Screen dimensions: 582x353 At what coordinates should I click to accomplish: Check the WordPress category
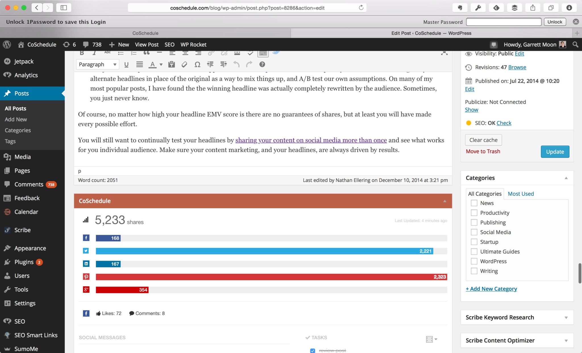pos(474,261)
